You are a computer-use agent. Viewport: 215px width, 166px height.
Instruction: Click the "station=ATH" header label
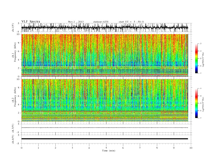click(x=101, y=22)
